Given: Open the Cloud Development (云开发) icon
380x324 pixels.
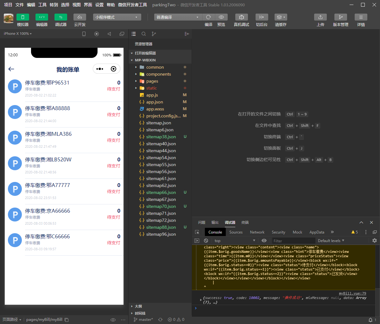Looking at the screenshot, I should pos(79,17).
